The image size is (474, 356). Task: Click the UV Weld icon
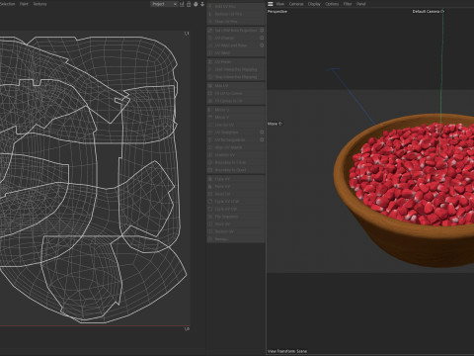click(x=210, y=53)
